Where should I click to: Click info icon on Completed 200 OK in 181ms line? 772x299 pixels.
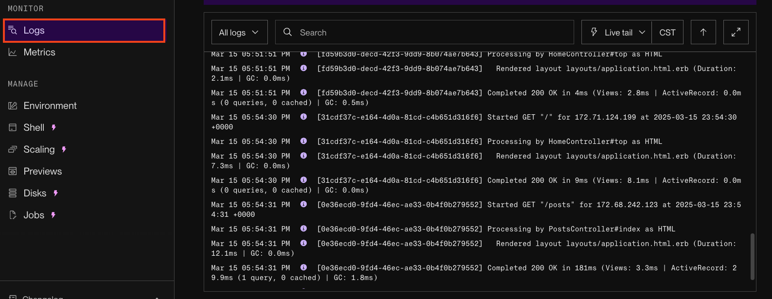303,267
